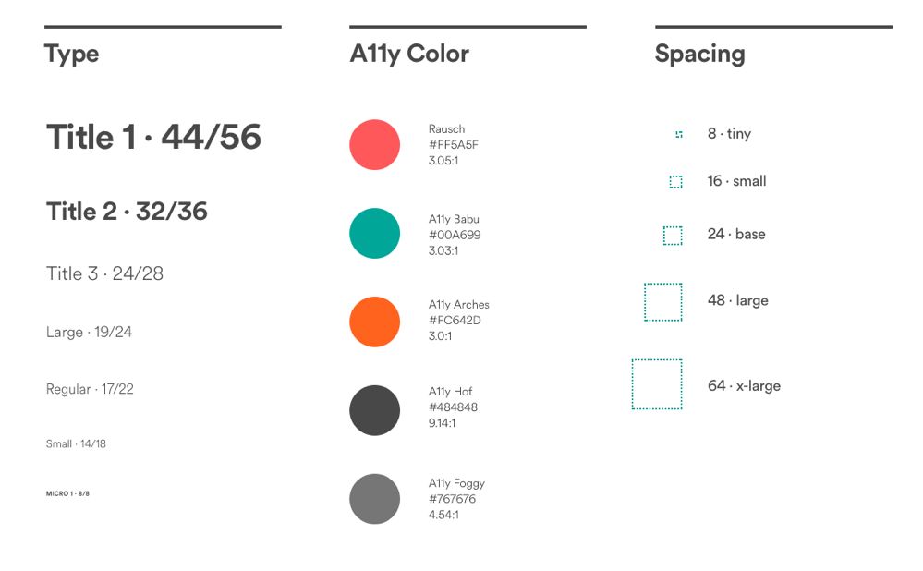This screenshot has width=923, height=571.
Task: Pick the A11y Foggy gray swatch
Action: pyautogui.click(x=374, y=499)
